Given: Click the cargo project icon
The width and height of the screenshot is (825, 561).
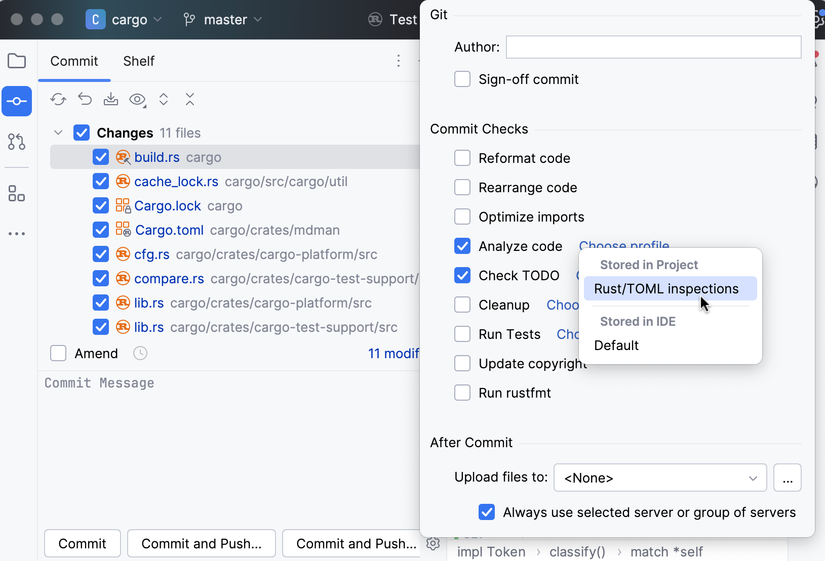Looking at the screenshot, I should [95, 20].
